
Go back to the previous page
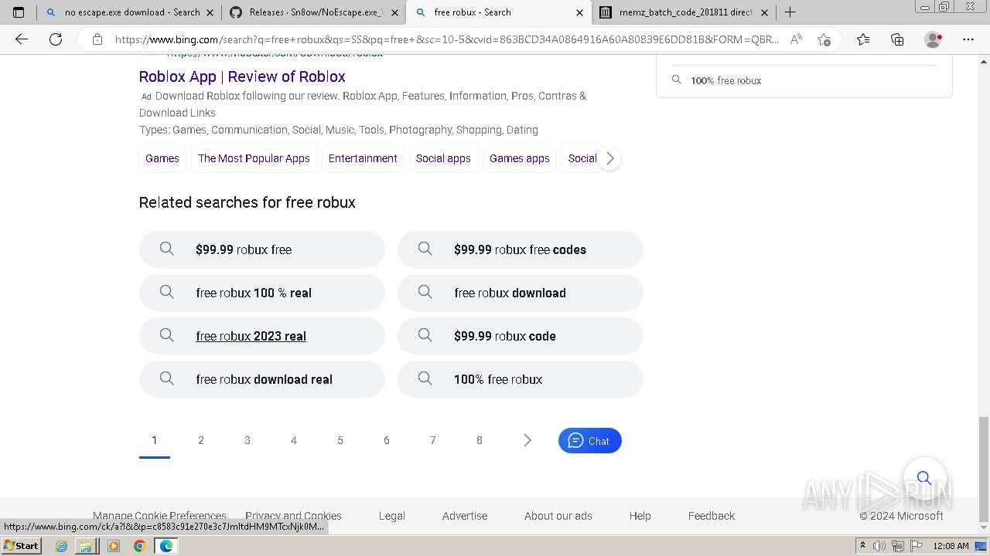tap(22, 39)
